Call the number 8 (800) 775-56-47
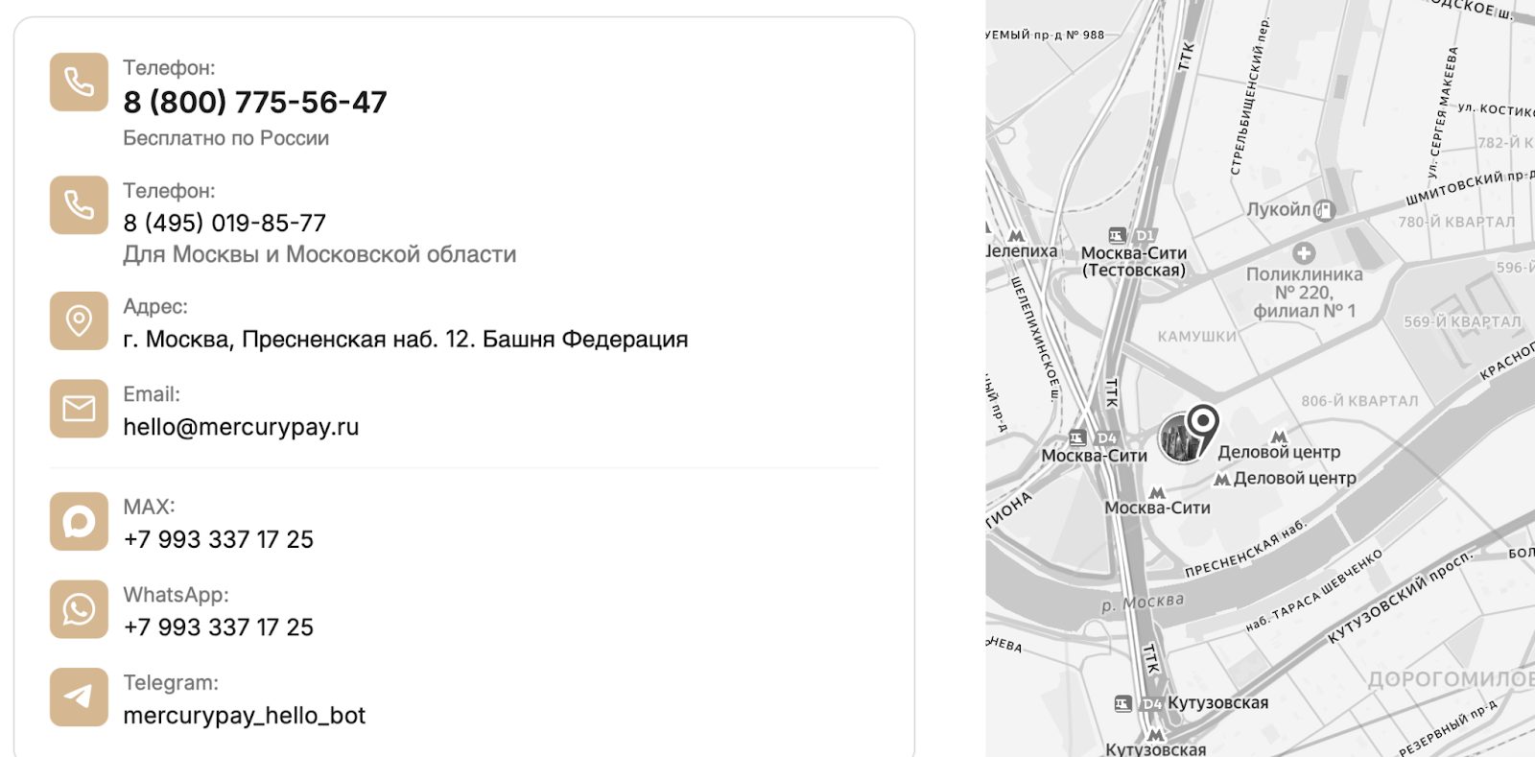This screenshot has height=757, width=1535. tap(255, 102)
